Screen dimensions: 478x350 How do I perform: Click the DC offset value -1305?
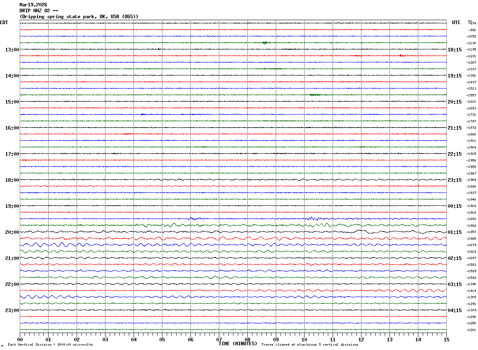tap(472, 297)
